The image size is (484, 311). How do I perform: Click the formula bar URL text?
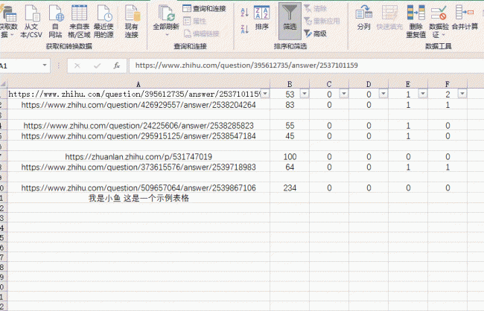click(x=246, y=65)
